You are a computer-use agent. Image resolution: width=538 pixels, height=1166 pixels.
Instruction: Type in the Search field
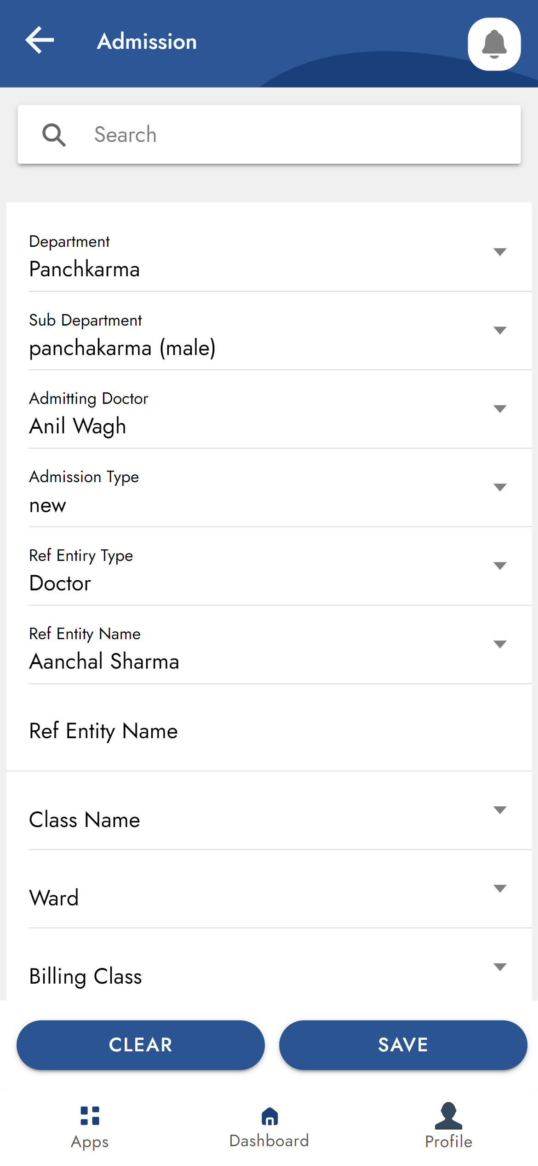(294, 135)
